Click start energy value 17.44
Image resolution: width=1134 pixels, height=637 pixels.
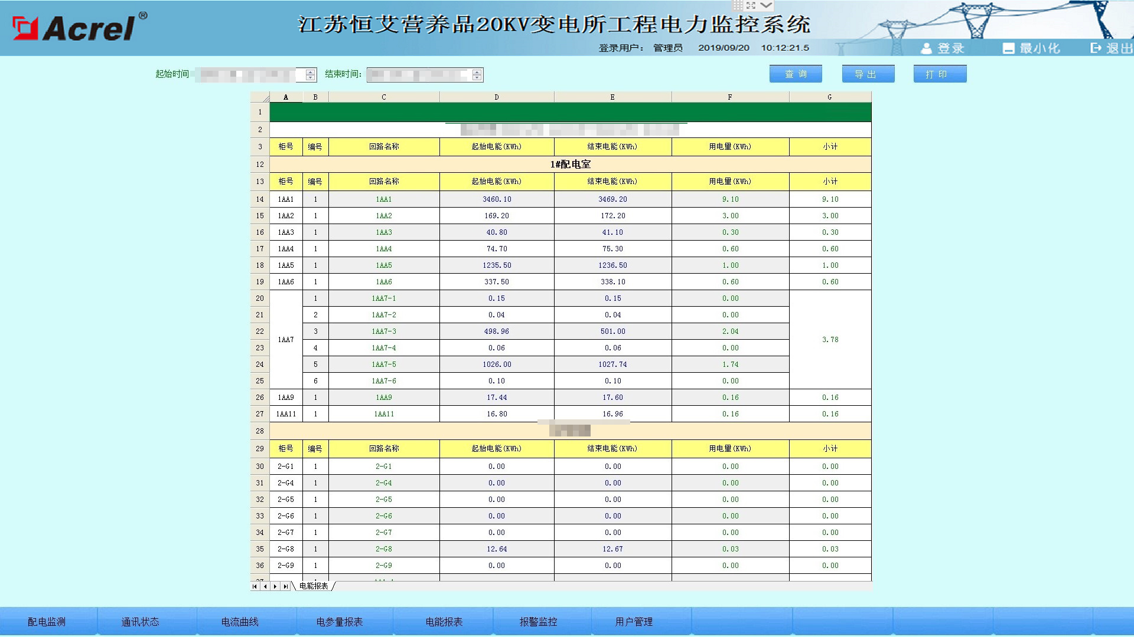[497, 398]
